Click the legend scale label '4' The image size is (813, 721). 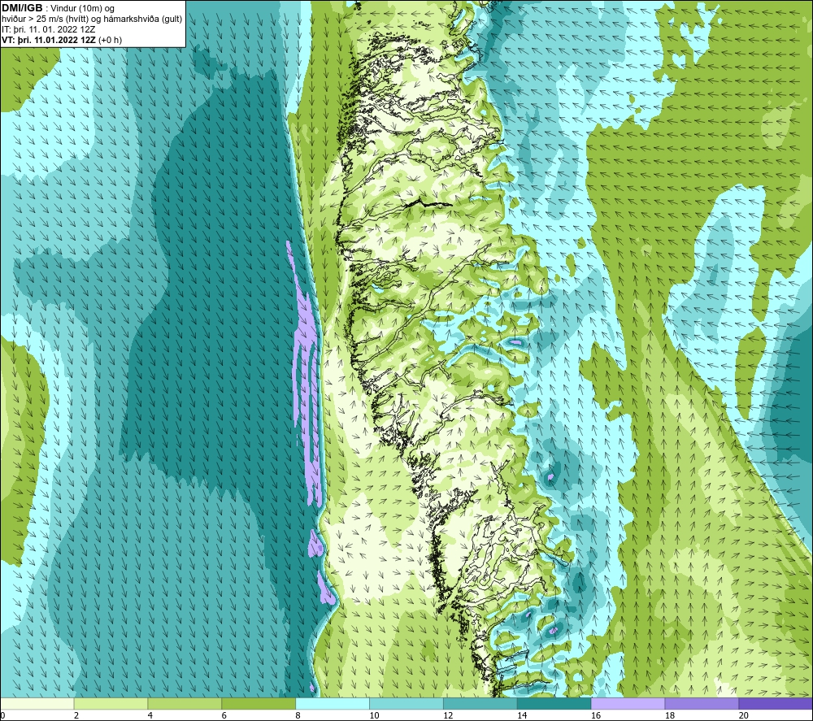[x=150, y=716]
